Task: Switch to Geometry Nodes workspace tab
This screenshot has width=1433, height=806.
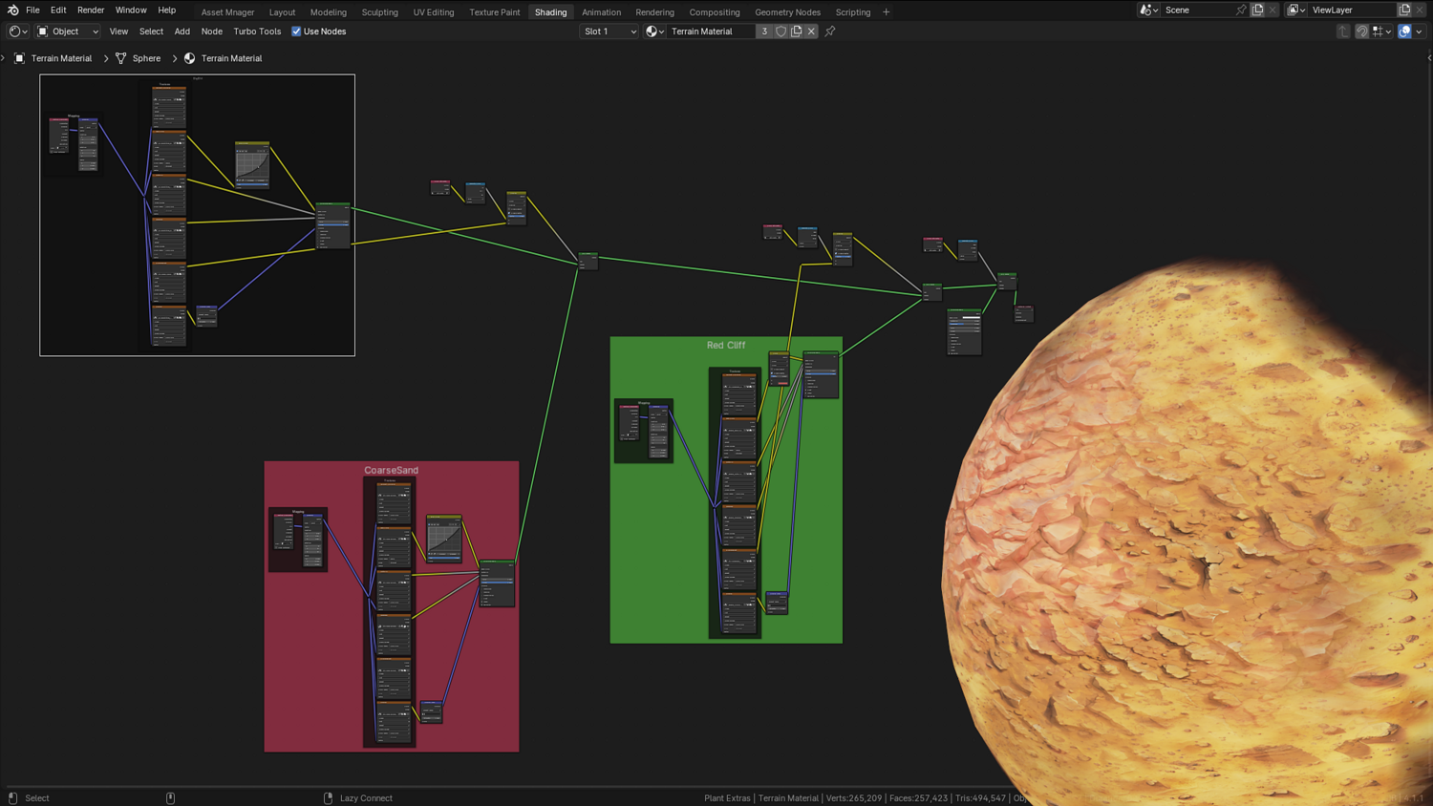Action: point(787,12)
